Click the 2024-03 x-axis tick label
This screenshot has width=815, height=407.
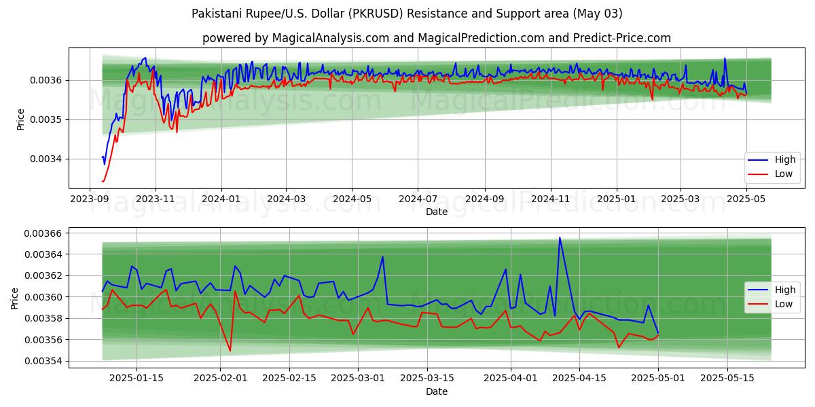[x=286, y=198]
